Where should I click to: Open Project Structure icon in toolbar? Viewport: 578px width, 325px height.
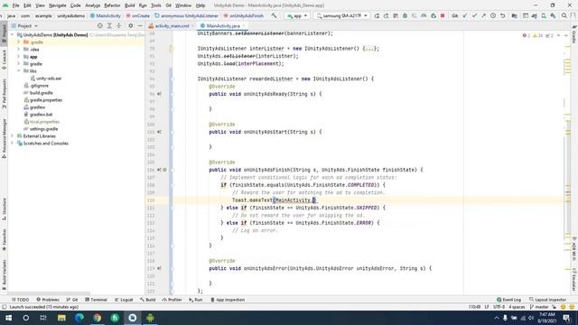[514, 16]
